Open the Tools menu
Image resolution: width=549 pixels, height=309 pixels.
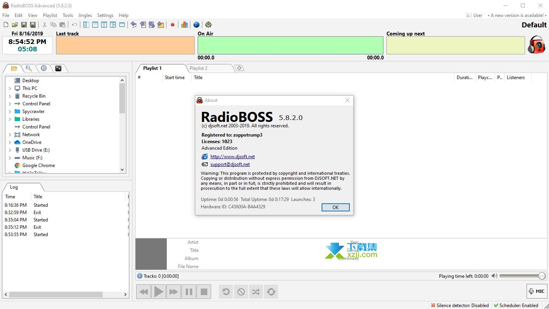(x=68, y=15)
